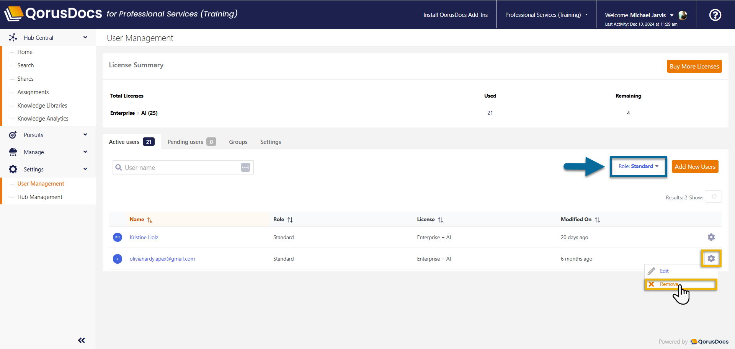
Task: Open Hub Management in sidebar
Action: 40,197
